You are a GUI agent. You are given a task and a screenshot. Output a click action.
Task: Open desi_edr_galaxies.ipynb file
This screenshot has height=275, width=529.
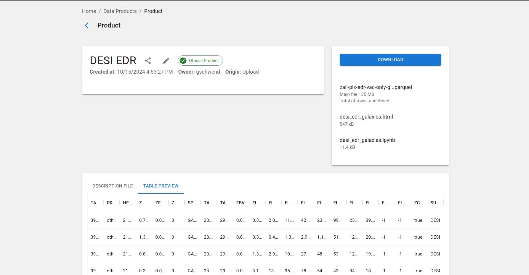[x=367, y=140]
